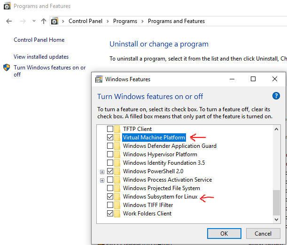Image resolution: width=287 pixels, height=245 pixels.
Task: Click folder icon for Windows TIFF IFilter
Action: (117, 205)
